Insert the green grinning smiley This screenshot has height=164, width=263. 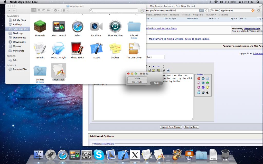click(x=208, y=83)
